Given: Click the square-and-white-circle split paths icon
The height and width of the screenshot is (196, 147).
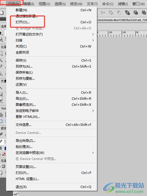Looking at the screenshot, I should tap(119, 13).
